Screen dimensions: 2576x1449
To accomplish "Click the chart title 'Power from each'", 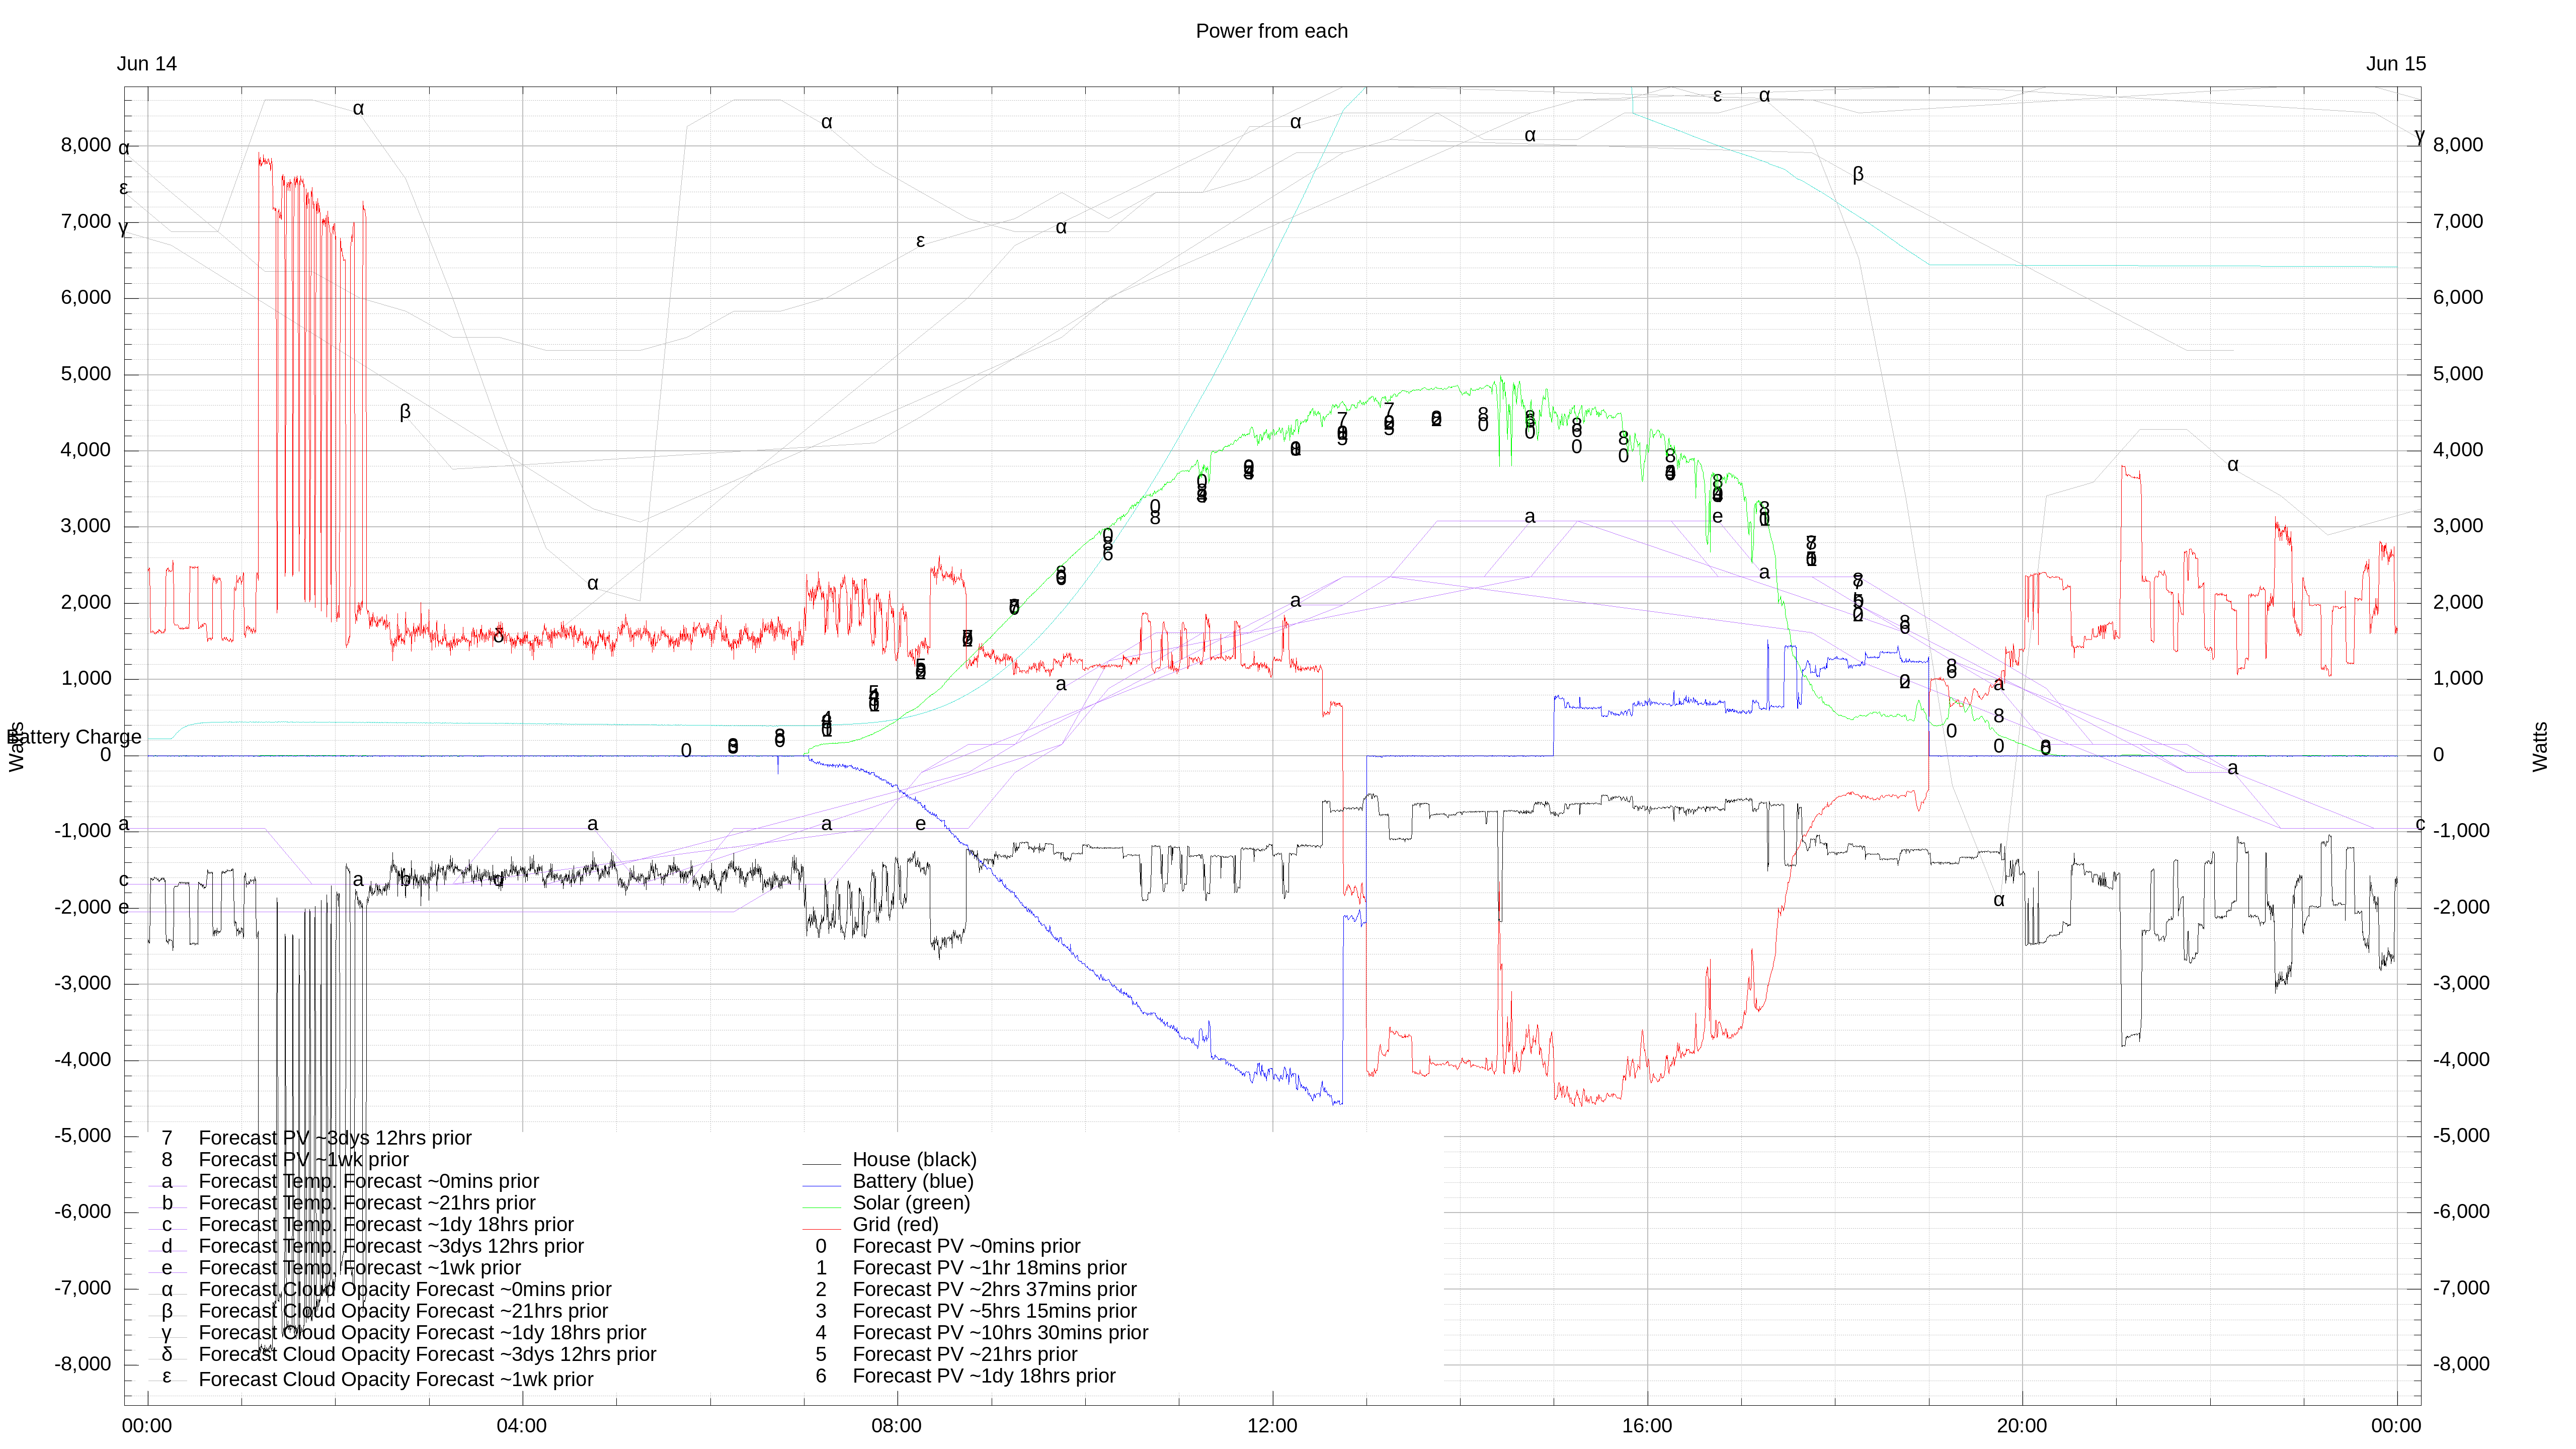I will (1271, 31).
